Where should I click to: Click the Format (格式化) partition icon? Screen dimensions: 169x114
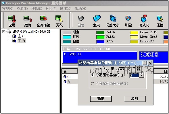coord(144,19)
